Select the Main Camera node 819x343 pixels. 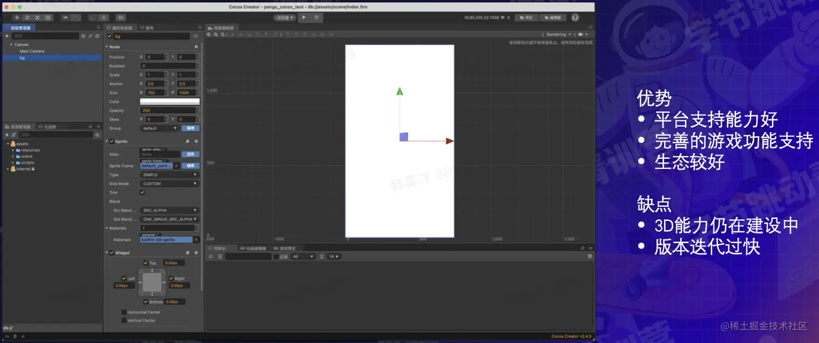32,51
